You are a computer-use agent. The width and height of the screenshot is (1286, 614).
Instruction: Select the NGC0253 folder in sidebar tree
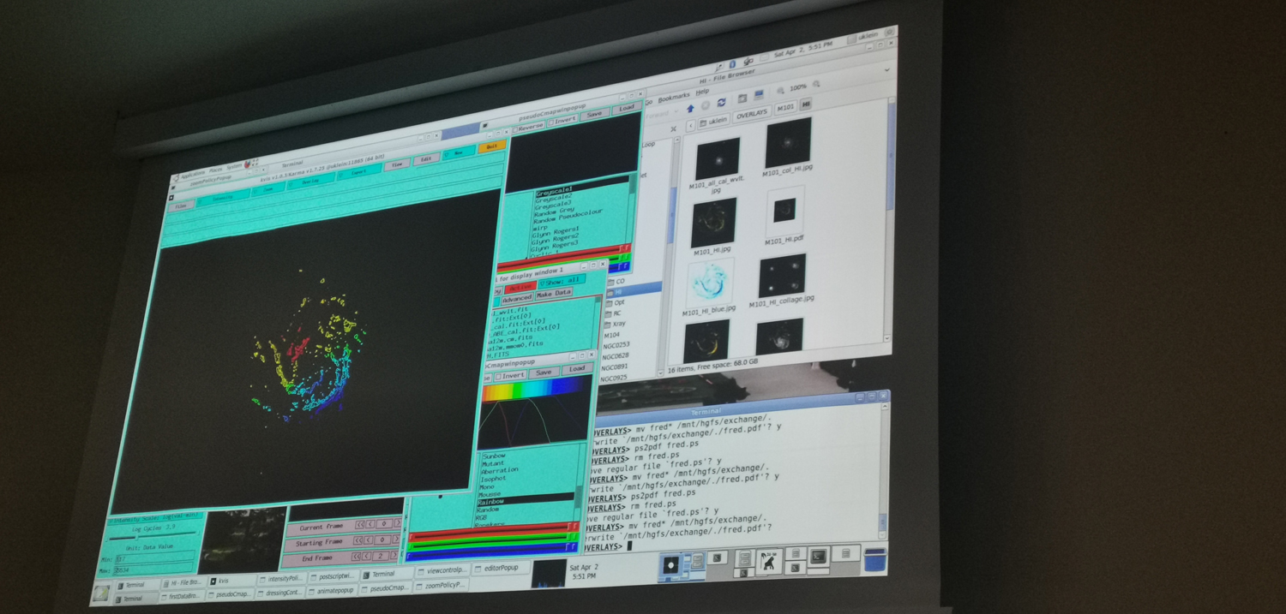(616, 345)
